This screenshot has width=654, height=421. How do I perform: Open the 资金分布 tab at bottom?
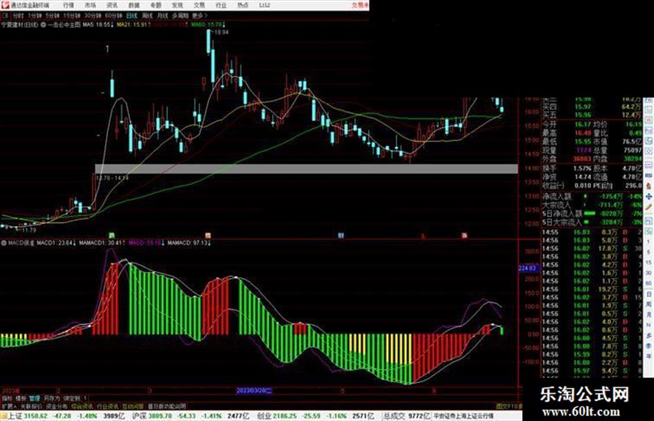coord(56,406)
